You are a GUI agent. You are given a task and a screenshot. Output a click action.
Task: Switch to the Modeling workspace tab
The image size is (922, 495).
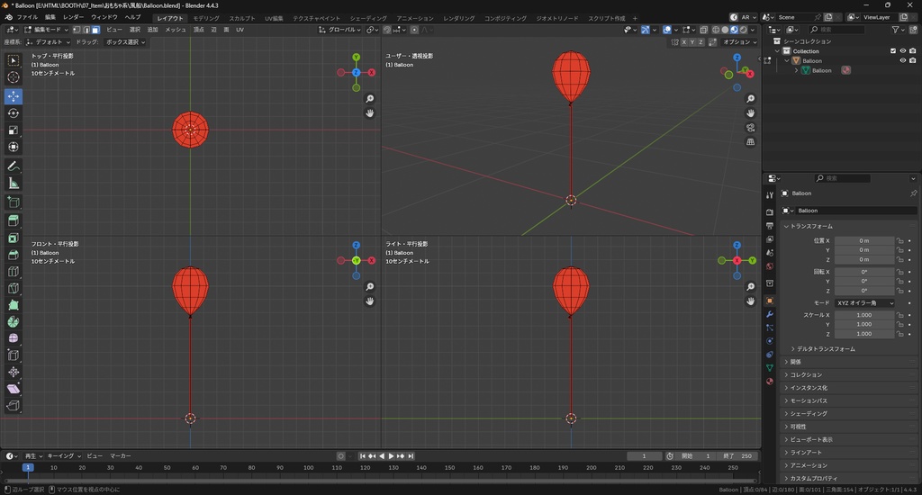pos(206,18)
